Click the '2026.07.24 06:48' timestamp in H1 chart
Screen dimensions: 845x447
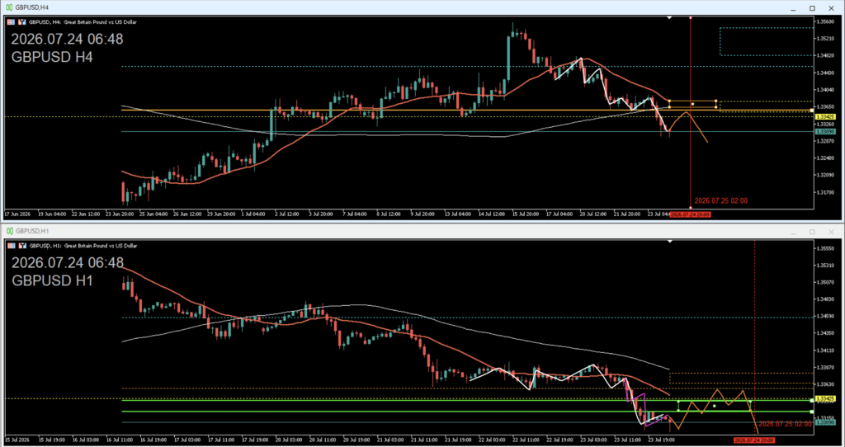click(x=68, y=262)
